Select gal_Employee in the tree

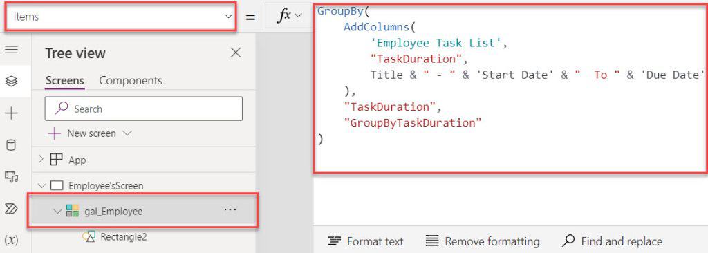click(113, 211)
